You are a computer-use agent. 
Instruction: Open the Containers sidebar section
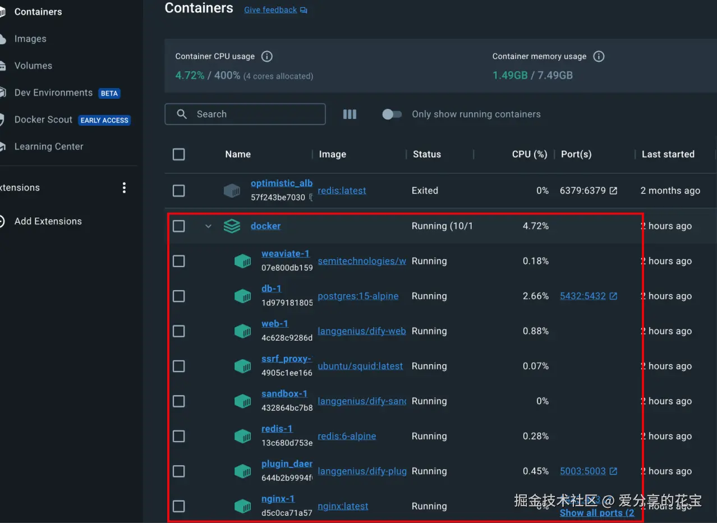coord(38,12)
